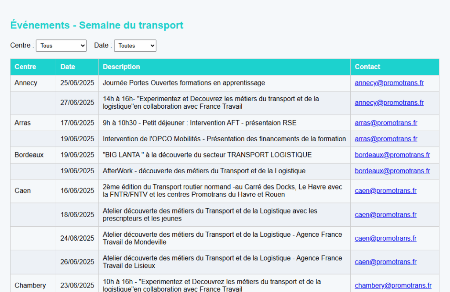Open the Date filter dropdown
This screenshot has width=450, height=292.
point(135,46)
